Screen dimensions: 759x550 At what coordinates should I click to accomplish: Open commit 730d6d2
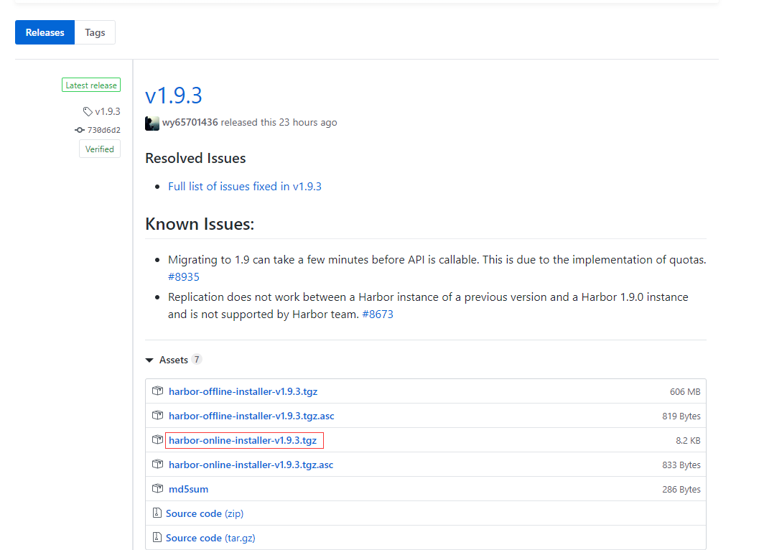coord(104,130)
